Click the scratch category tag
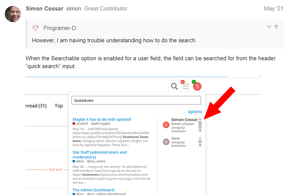Viewport: 288px width, 195px height. click(80, 124)
